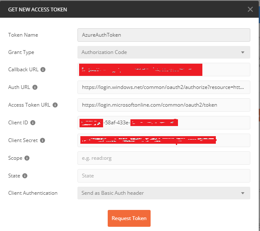Close the Get New Access Token dialog
The height and width of the screenshot is (231, 260).
(x=250, y=9)
